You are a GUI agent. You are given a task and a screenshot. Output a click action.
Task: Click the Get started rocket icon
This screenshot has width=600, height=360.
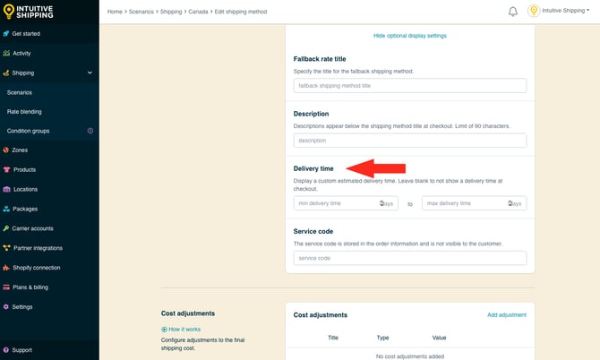point(6,34)
